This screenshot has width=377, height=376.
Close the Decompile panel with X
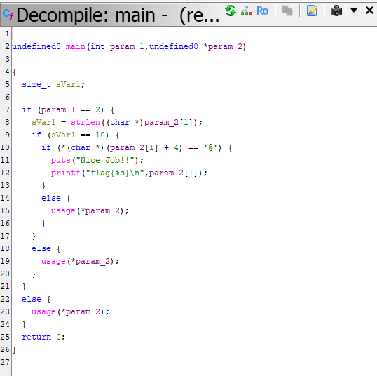(369, 11)
